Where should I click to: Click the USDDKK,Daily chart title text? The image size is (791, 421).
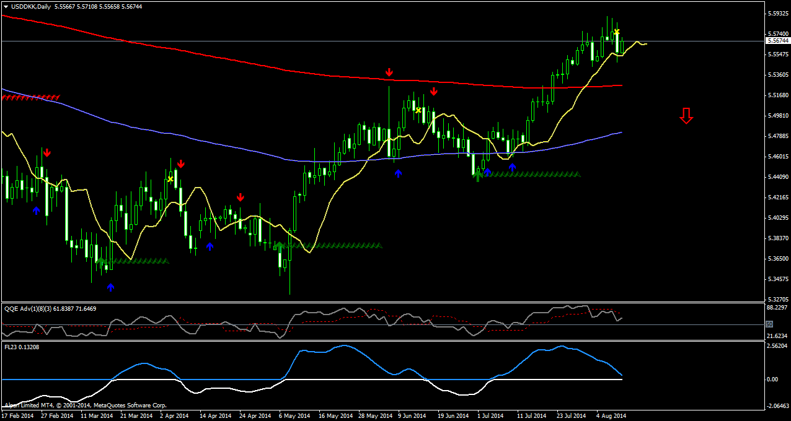32,6
